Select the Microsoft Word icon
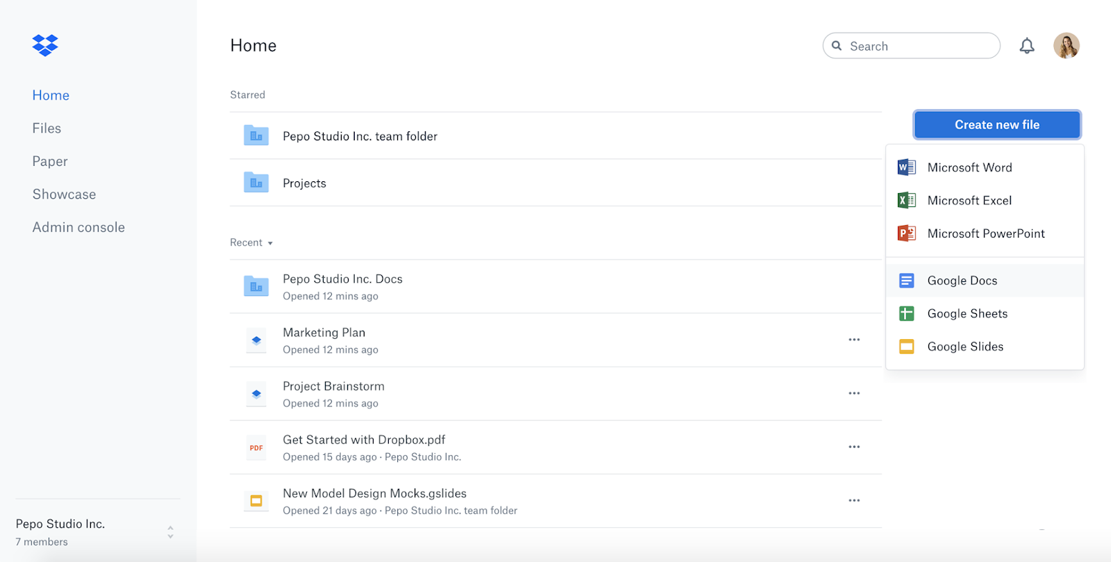The width and height of the screenshot is (1111, 562). pos(905,167)
